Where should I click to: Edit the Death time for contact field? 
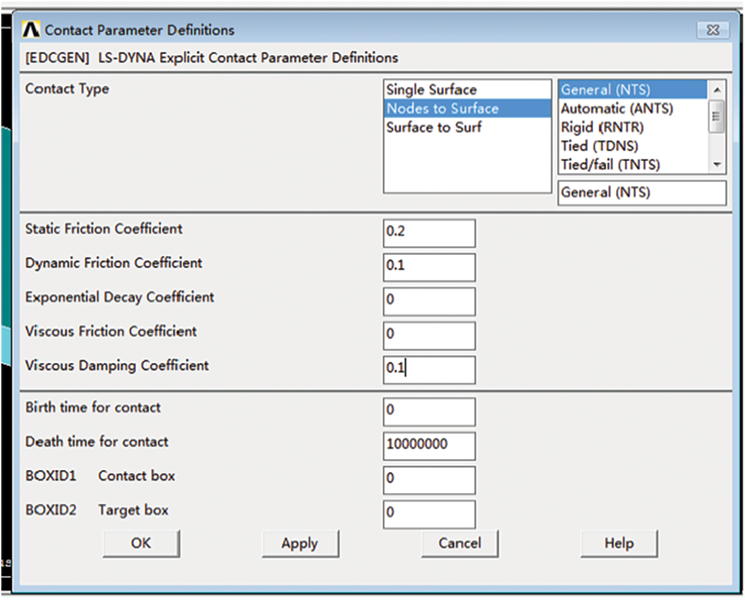(429, 445)
